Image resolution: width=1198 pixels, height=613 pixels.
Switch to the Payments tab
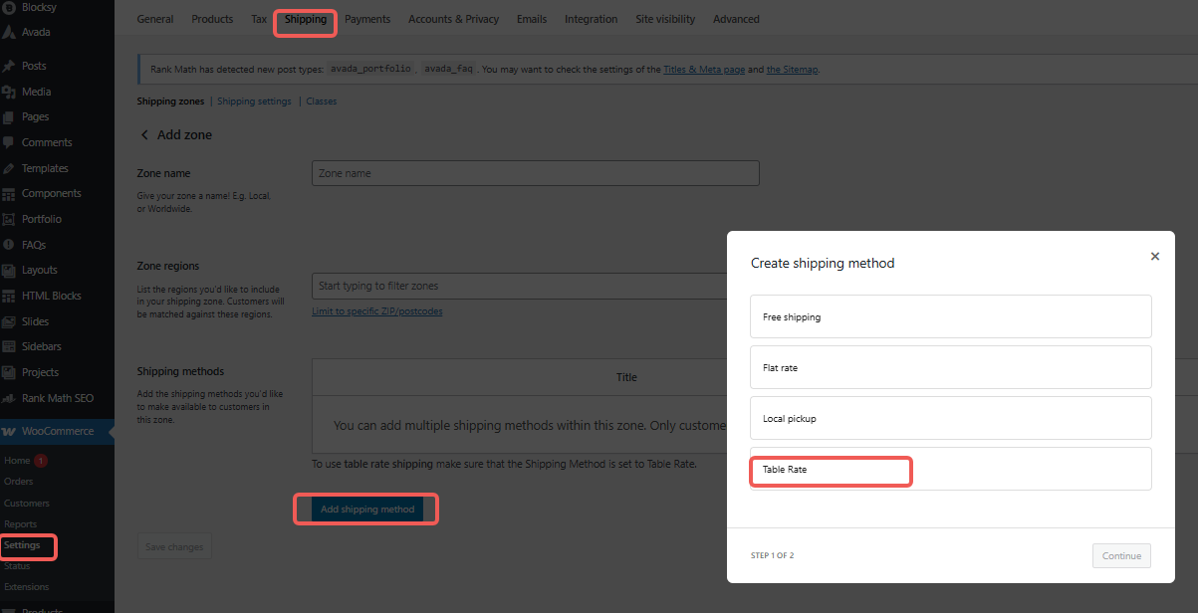click(x=367, y=18)
